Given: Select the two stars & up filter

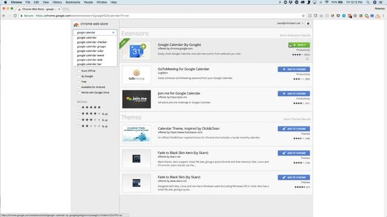Looking at the screenshot, I should [x=79, y=126].
